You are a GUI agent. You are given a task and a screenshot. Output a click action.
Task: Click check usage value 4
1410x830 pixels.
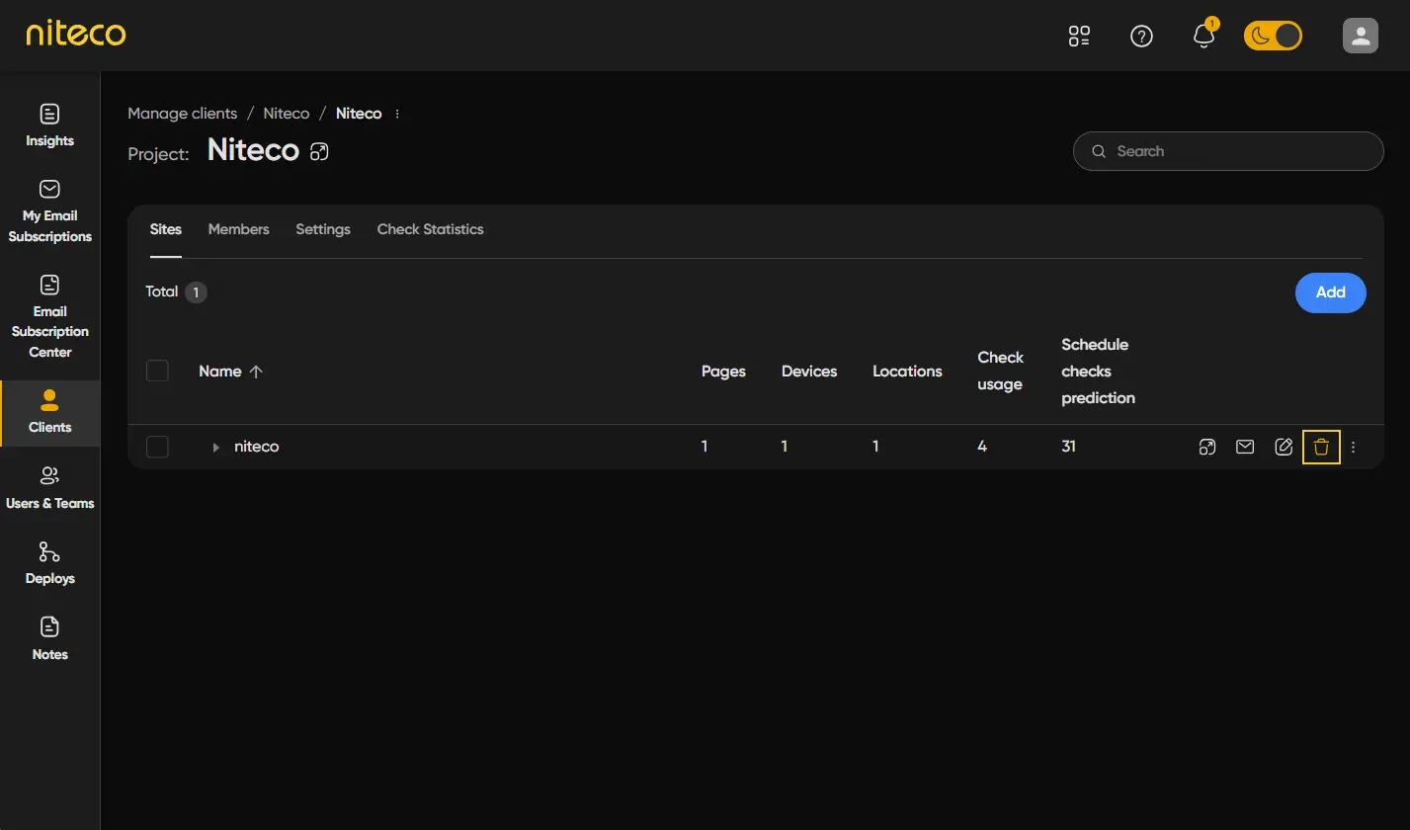[982, 447]
